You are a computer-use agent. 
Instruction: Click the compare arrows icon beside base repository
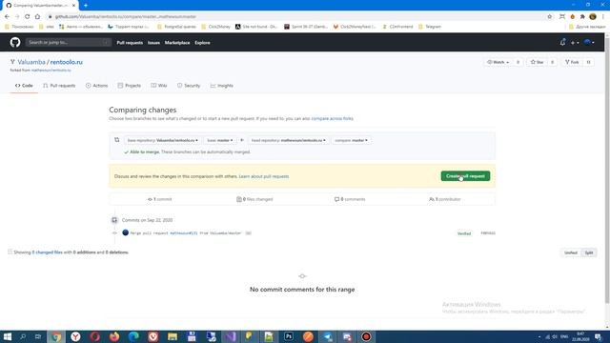[x=116, y=140]
